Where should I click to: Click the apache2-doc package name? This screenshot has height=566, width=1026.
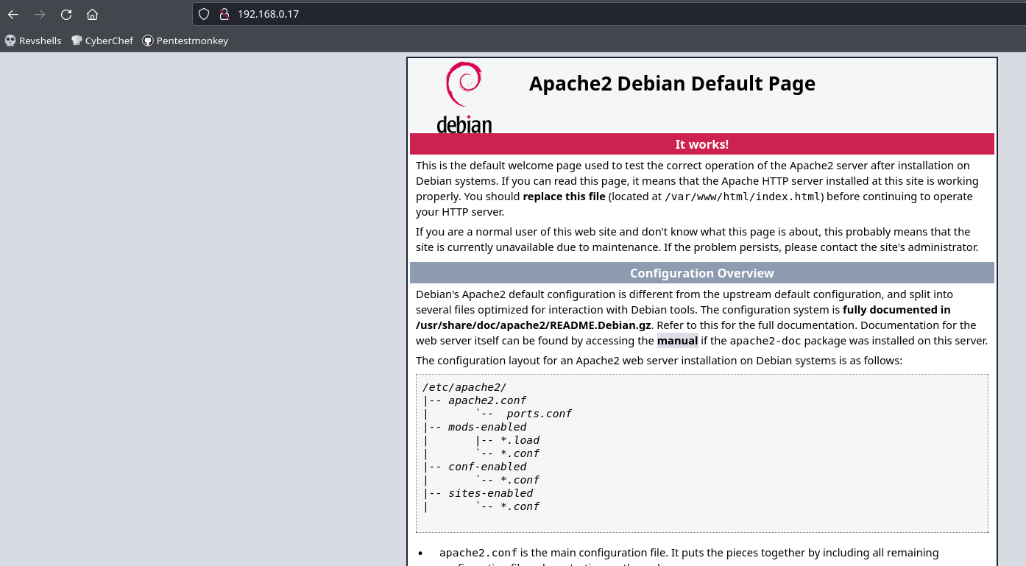click(765, 341)
